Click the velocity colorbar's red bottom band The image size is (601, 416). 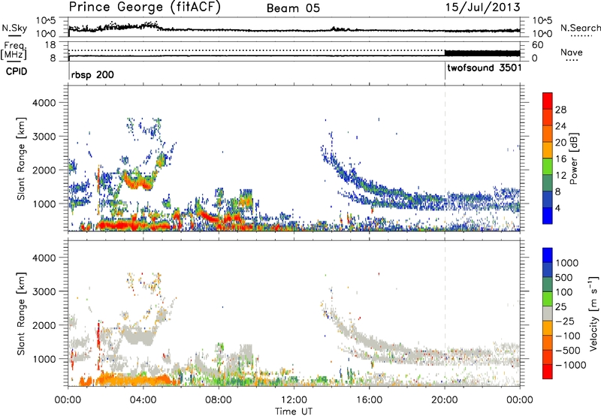pyautogui.click(x=548, y=372)
